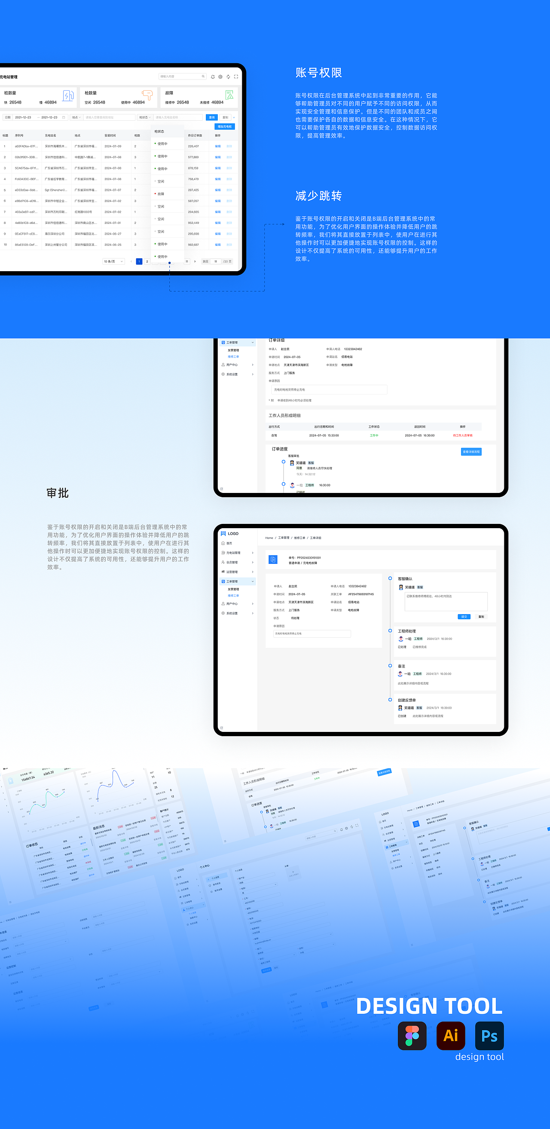Click the 一哈 avatar under 工程师处理
Screen dimensions: 550x1129
coord(400,639)
